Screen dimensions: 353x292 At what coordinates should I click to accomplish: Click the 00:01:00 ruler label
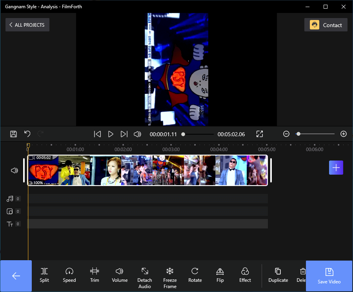click(x=75, y=150)
